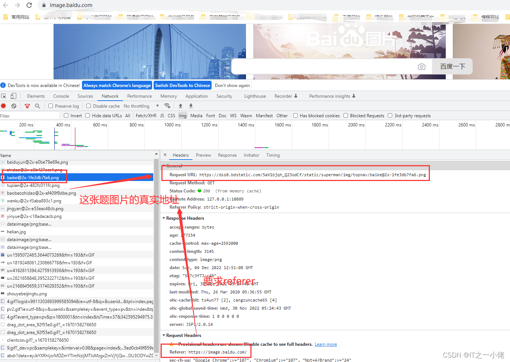Toggle the device toolbar icon
Viewport: 510px width, 362px height.
[13, 96]
